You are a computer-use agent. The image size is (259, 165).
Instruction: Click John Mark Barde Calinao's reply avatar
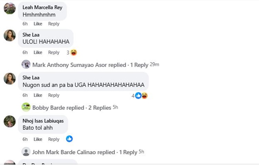26,152
